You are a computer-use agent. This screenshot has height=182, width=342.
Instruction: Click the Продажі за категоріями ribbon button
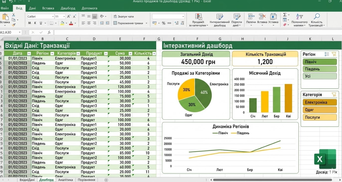pos(198,20)
